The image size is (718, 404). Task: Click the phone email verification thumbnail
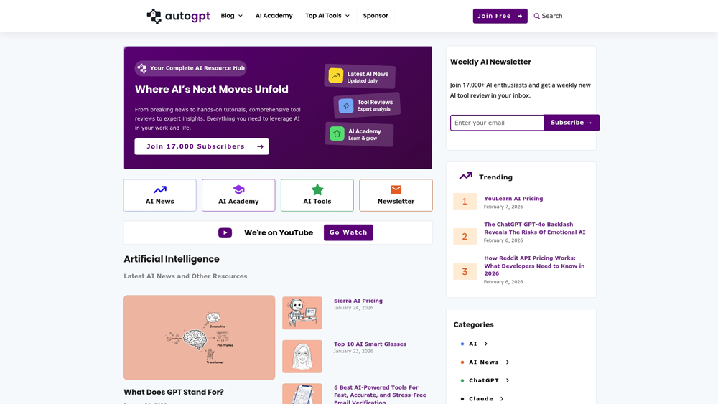302,394
